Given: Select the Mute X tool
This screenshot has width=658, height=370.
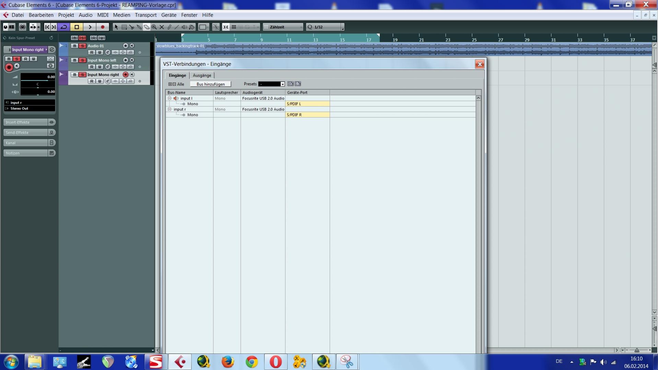Looking at the screenshot, I should point(162,27).
